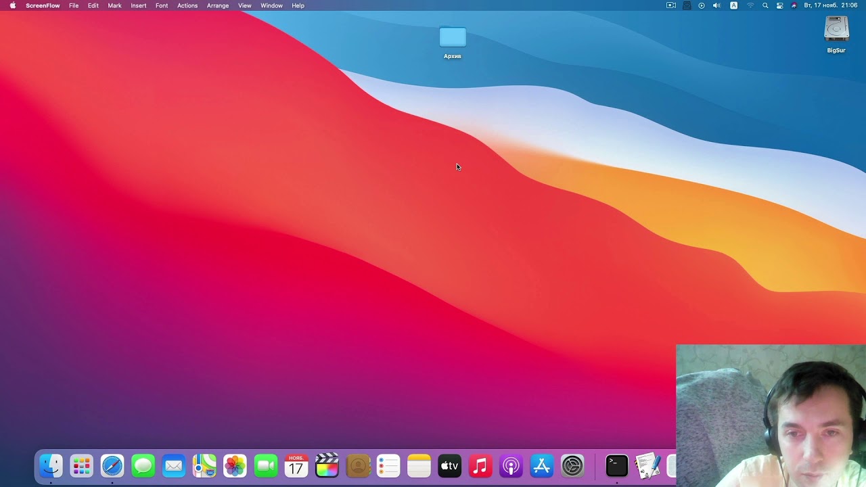Screen dimensions: 866x487
Task: Open the ScreenFlow application menu
Action: [43, 5]
